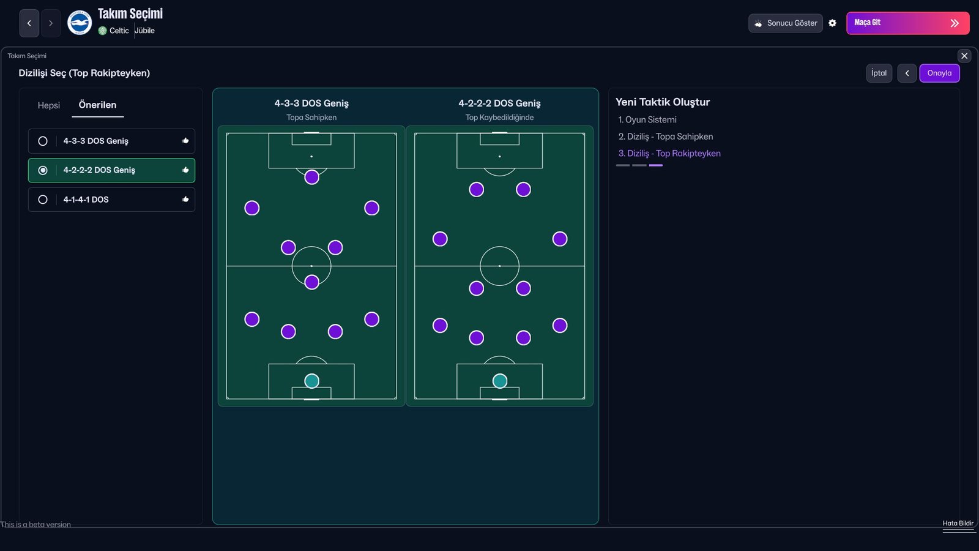
Task: Switch to the Hepsi tab
Action: tap(48, 105)
